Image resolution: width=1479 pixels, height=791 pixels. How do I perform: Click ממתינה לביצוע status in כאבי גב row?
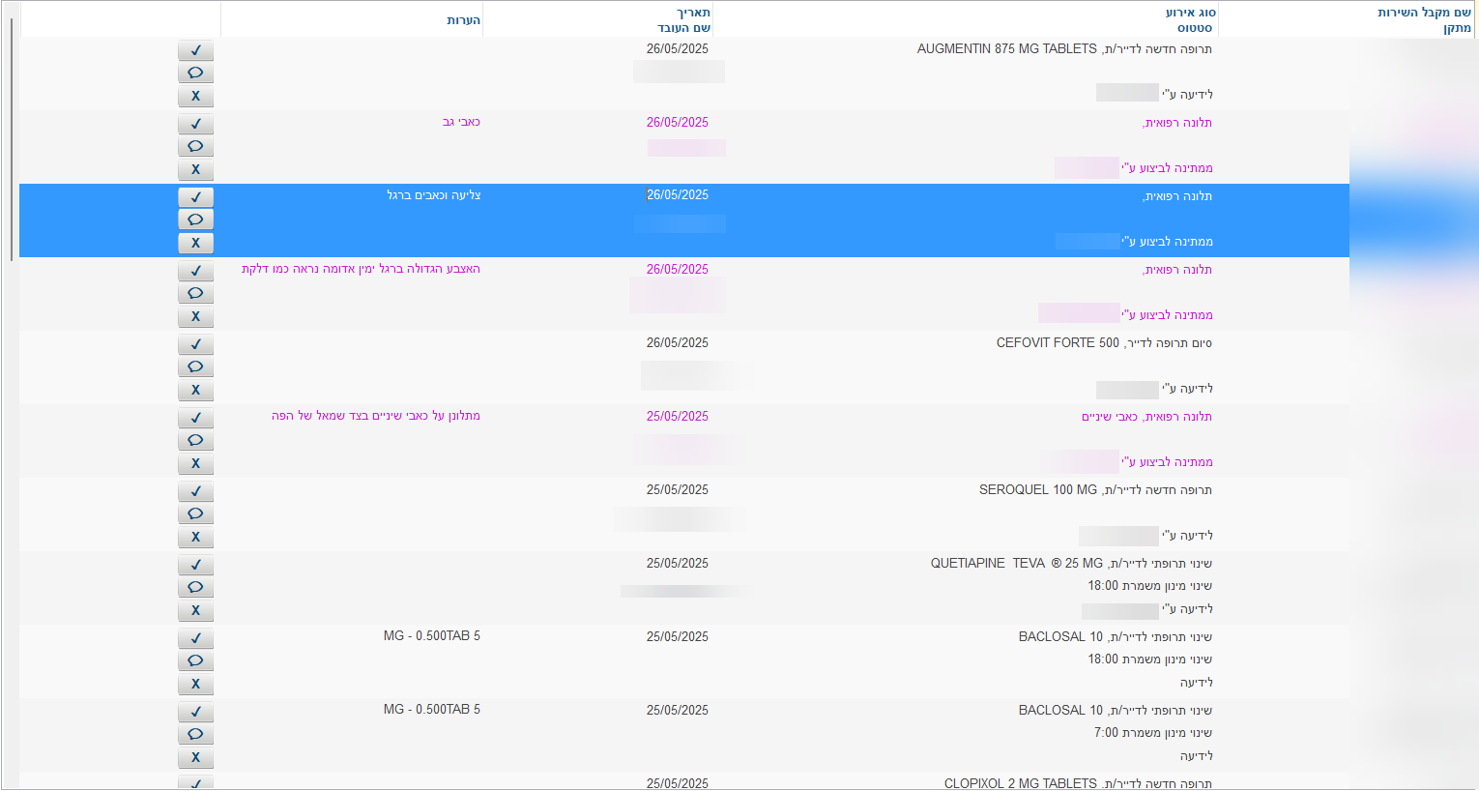(1168, 168)
